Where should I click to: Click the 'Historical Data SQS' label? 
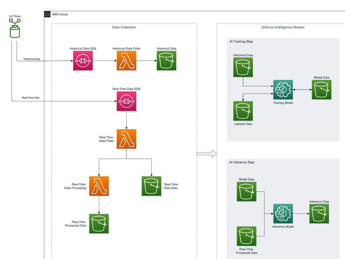point(83,48)
